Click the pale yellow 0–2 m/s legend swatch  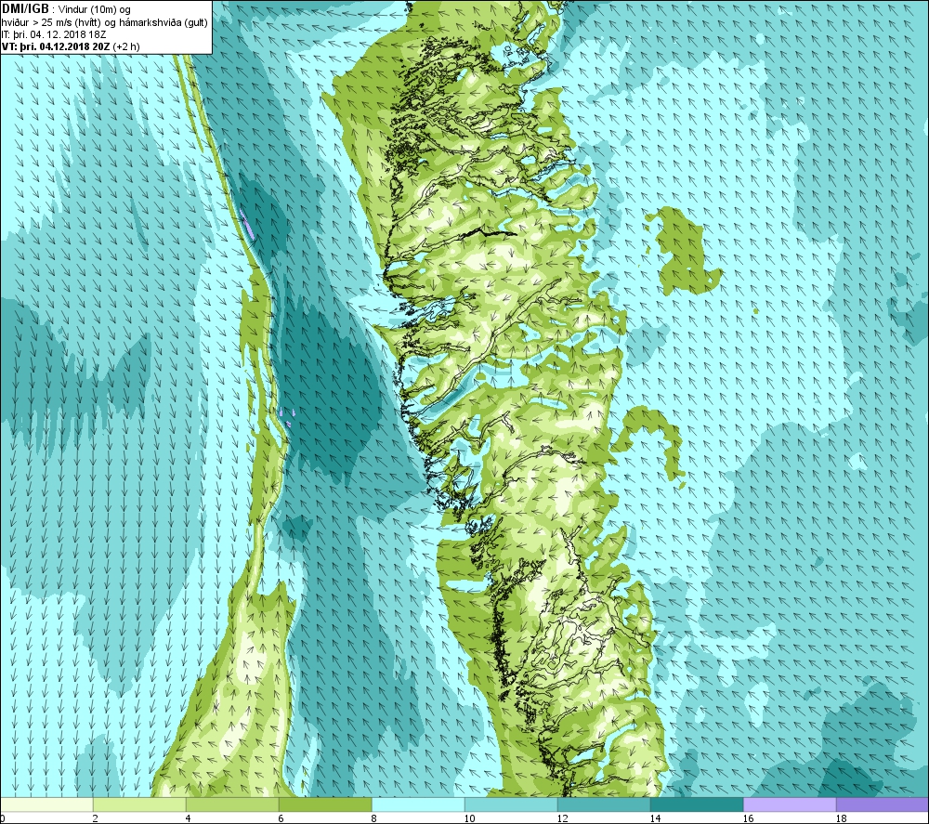click(46, 804)
